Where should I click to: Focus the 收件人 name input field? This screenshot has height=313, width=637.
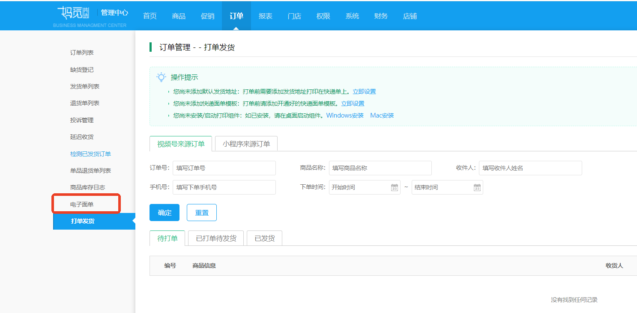(530, 168)
